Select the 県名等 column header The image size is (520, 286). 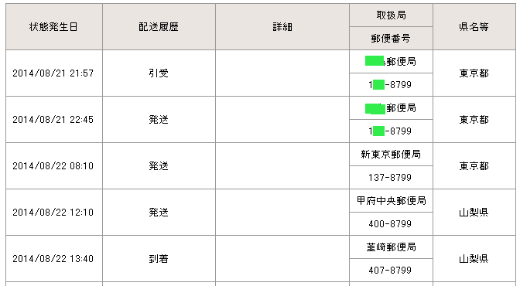[474, 27]
